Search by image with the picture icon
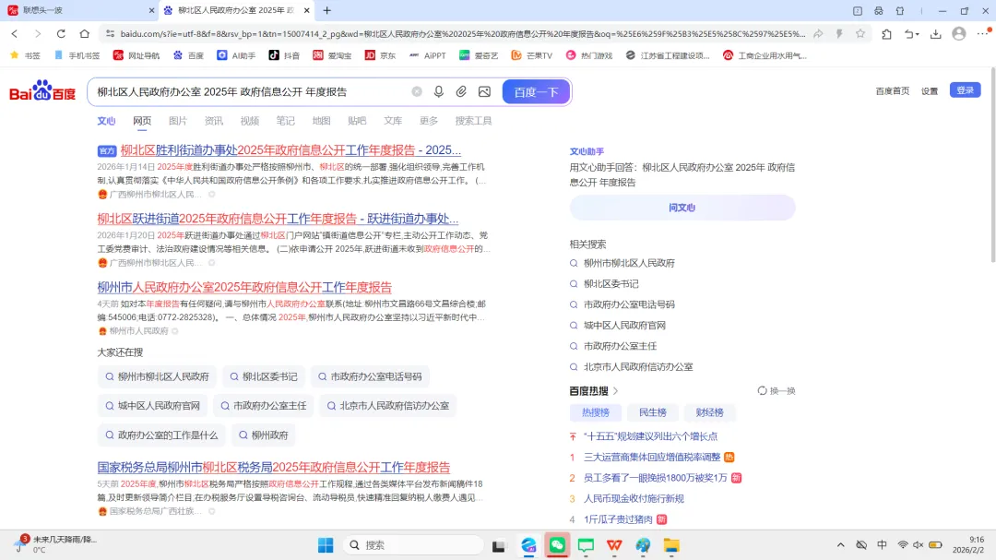 [x=485, y=91]
